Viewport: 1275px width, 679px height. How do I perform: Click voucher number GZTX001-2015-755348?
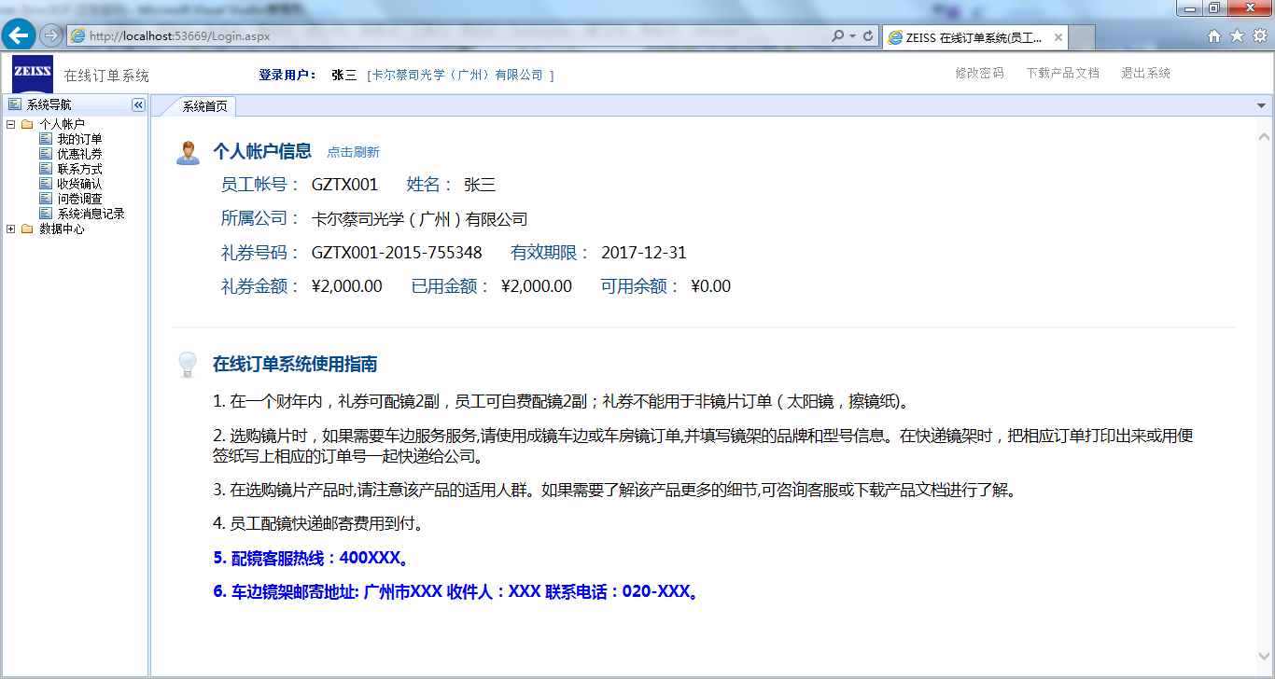click(397, 253)
